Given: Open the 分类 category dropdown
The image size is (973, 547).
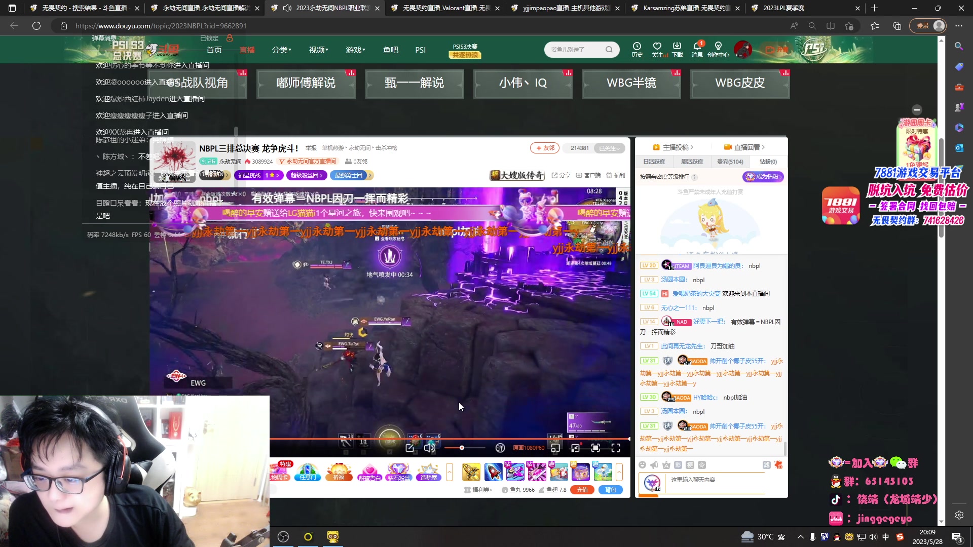Looking at the screenshot, I should (x=282, y=50).
